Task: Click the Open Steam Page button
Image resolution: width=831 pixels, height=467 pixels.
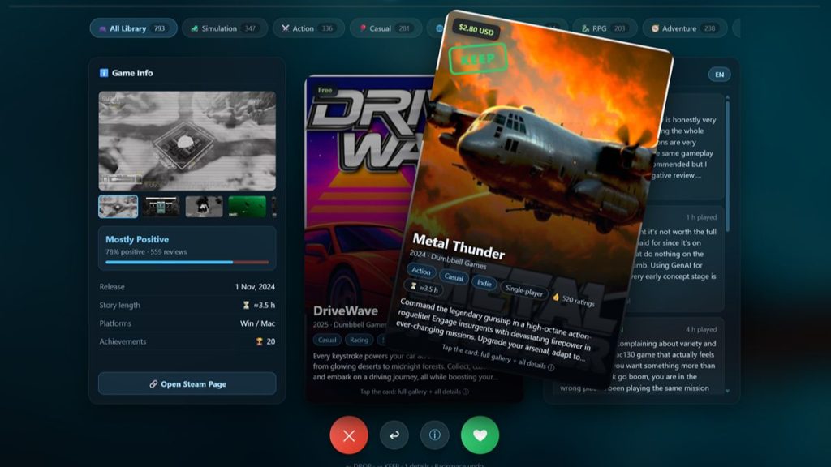Action: [x=187, y=383]
